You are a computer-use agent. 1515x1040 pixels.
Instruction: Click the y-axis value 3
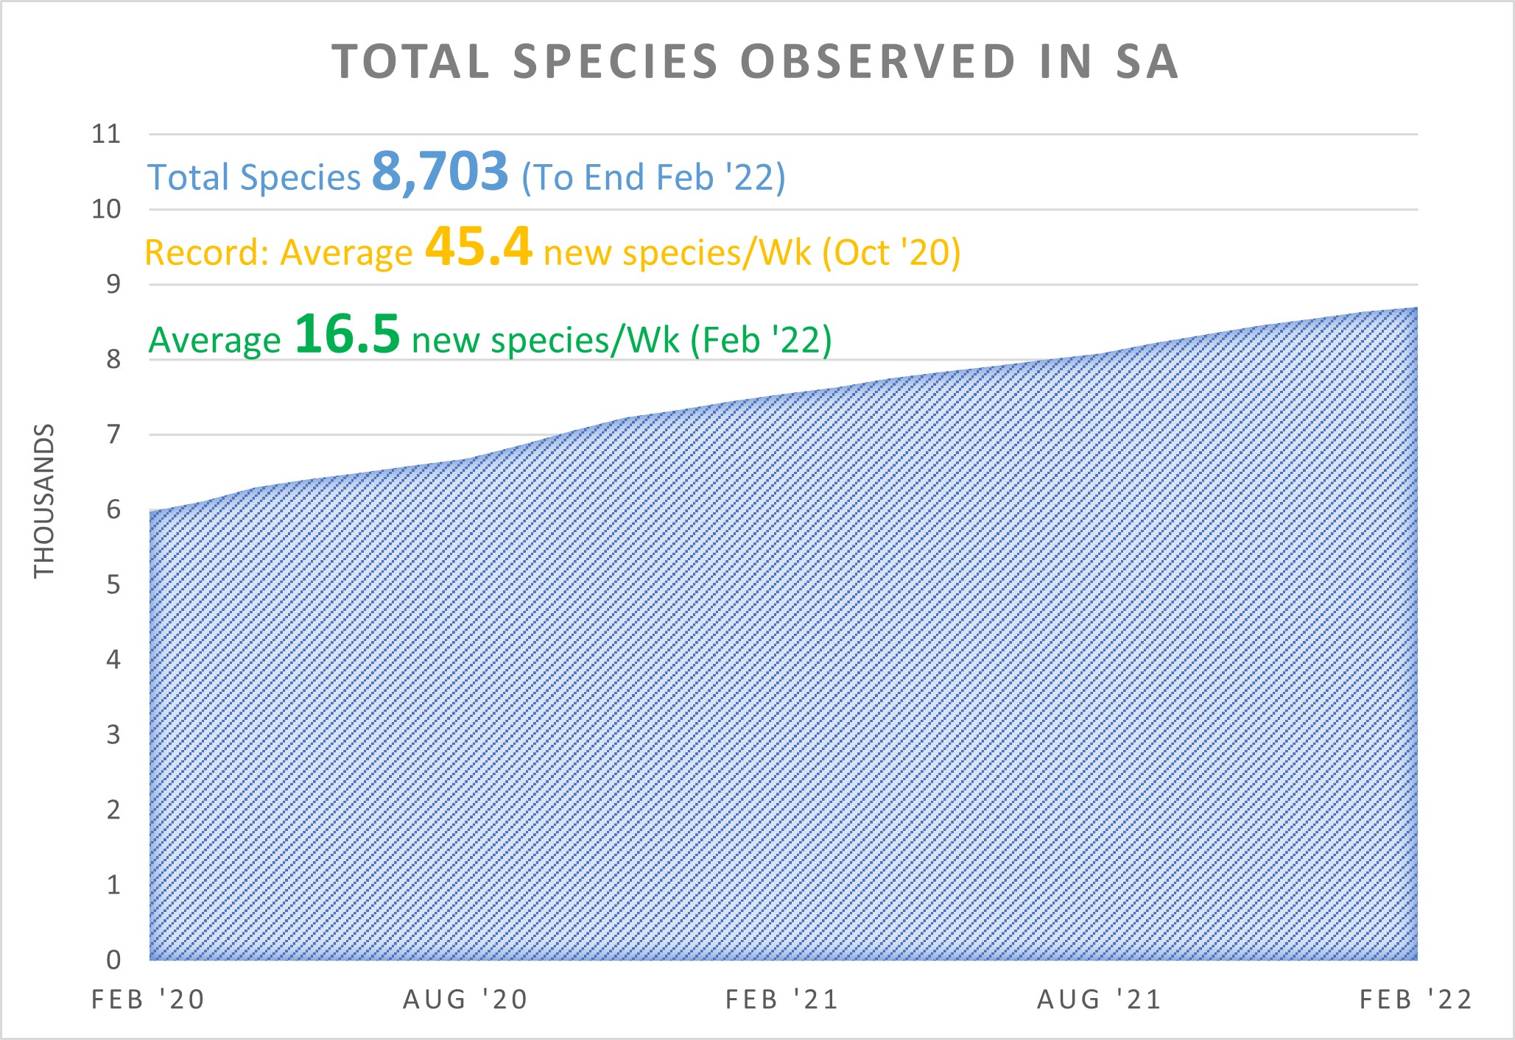click(x=113, y=735)
